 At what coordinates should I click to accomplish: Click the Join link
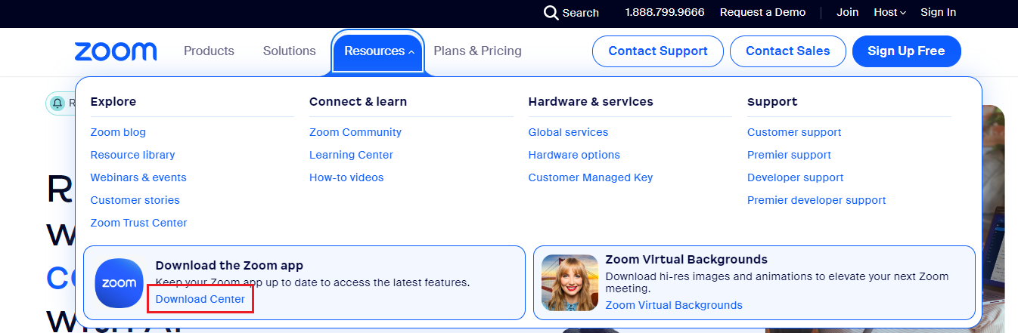coord(848,12)
